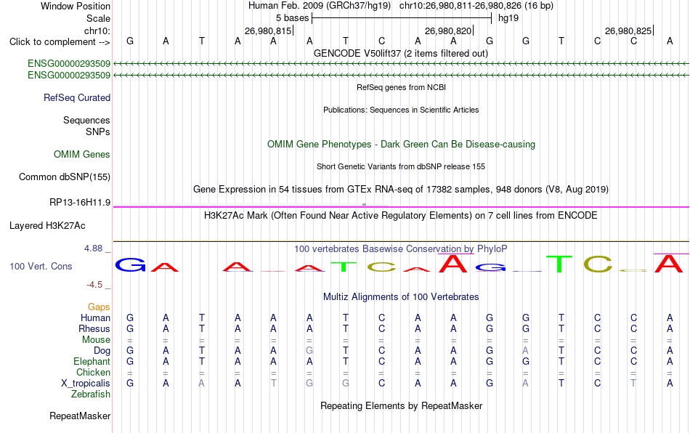Click the large green T in the conservation logo
This screenshot has height=433, width=690.
pyautogui.click(x=559, y=264)
